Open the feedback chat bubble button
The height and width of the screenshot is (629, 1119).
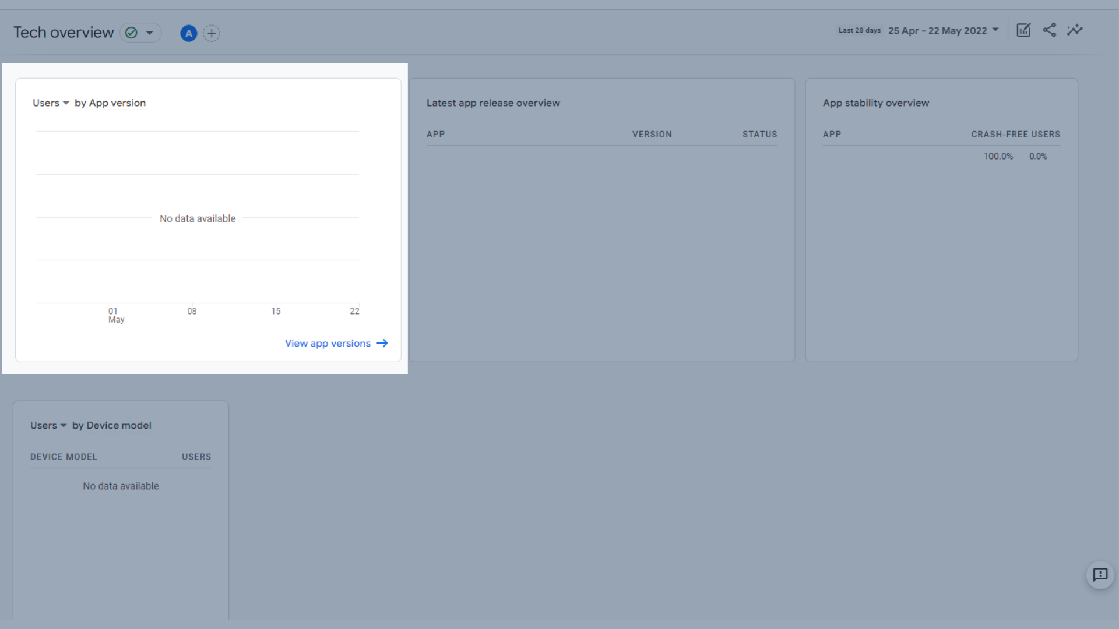point(1100,575)
